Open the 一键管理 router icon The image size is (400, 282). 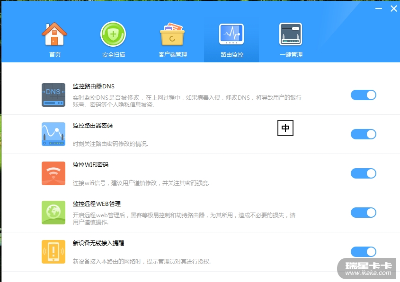[x=291, y=34]
